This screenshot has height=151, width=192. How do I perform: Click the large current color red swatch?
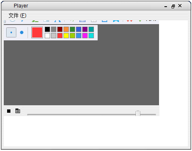pyautogui.click(x=37, y=32)
